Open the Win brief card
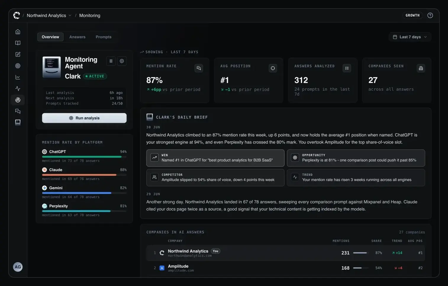The image size is (448, 286). [215, 158]
